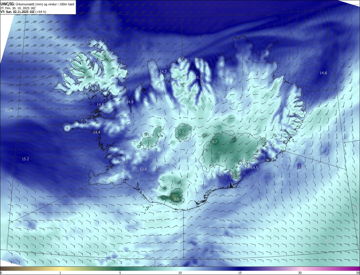Click the map value 11.9

tap(8, 111)
